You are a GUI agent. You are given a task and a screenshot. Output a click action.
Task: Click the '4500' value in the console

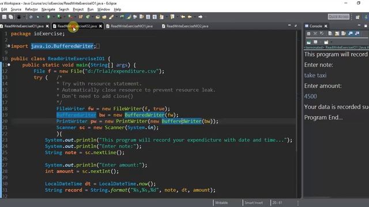coord(310,97)
